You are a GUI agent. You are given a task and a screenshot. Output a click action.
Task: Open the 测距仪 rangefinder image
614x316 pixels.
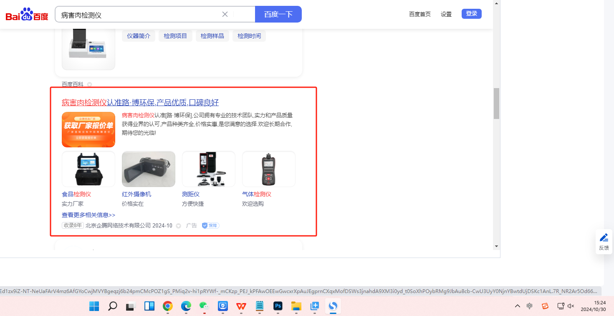pos(209,169)
